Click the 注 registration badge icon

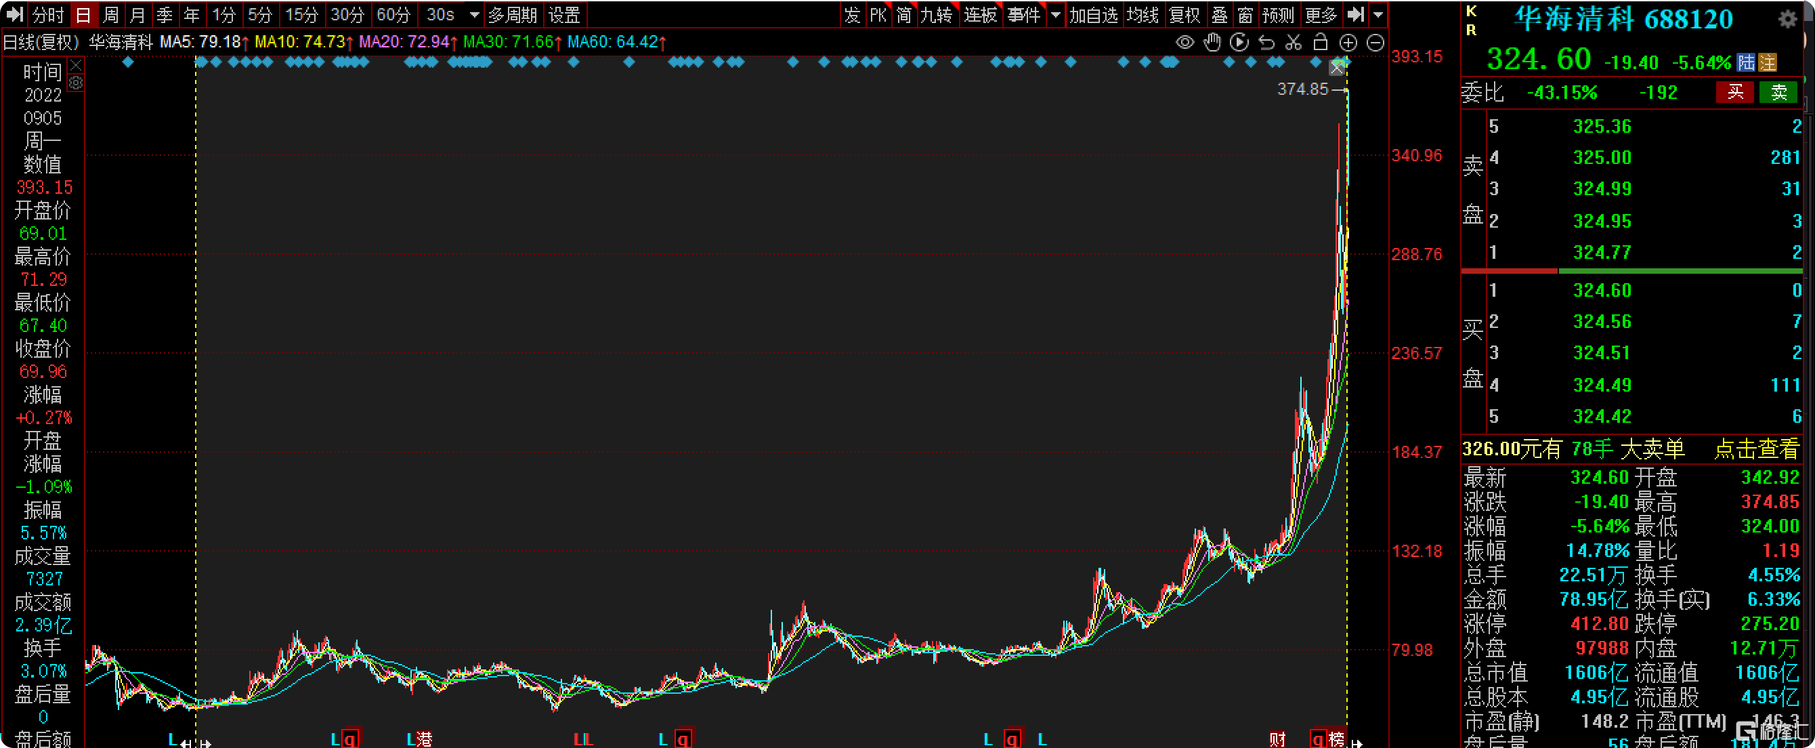pos(1767,63)
